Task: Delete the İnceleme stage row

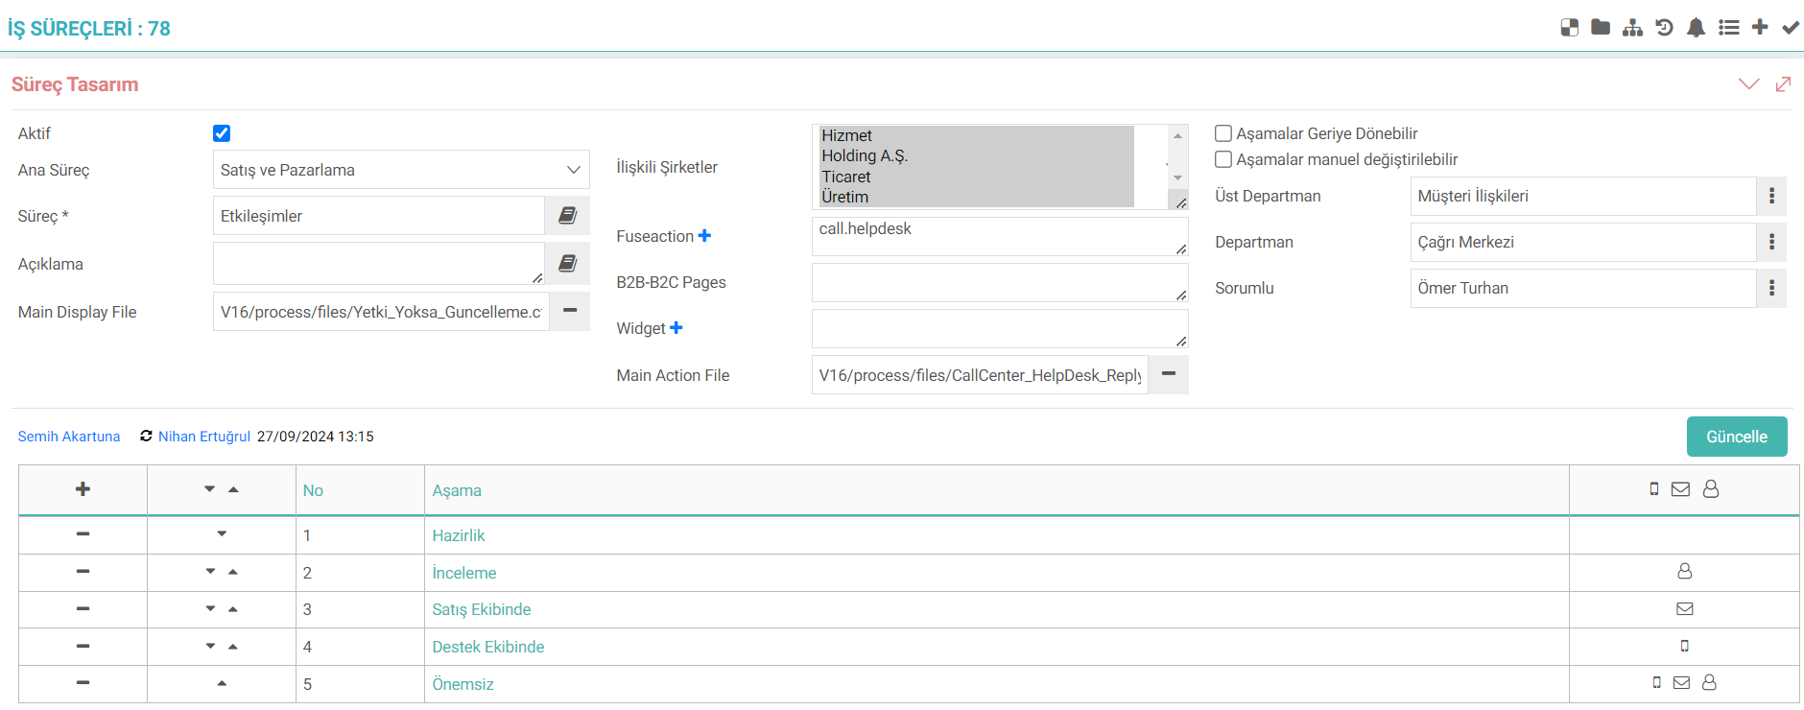Action: pyautogui.click(x=83, y=572)
